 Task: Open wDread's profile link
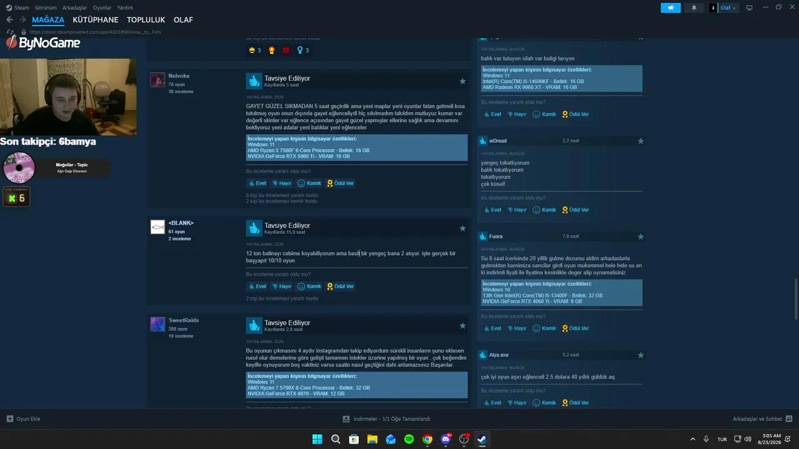tap(498, 141)
